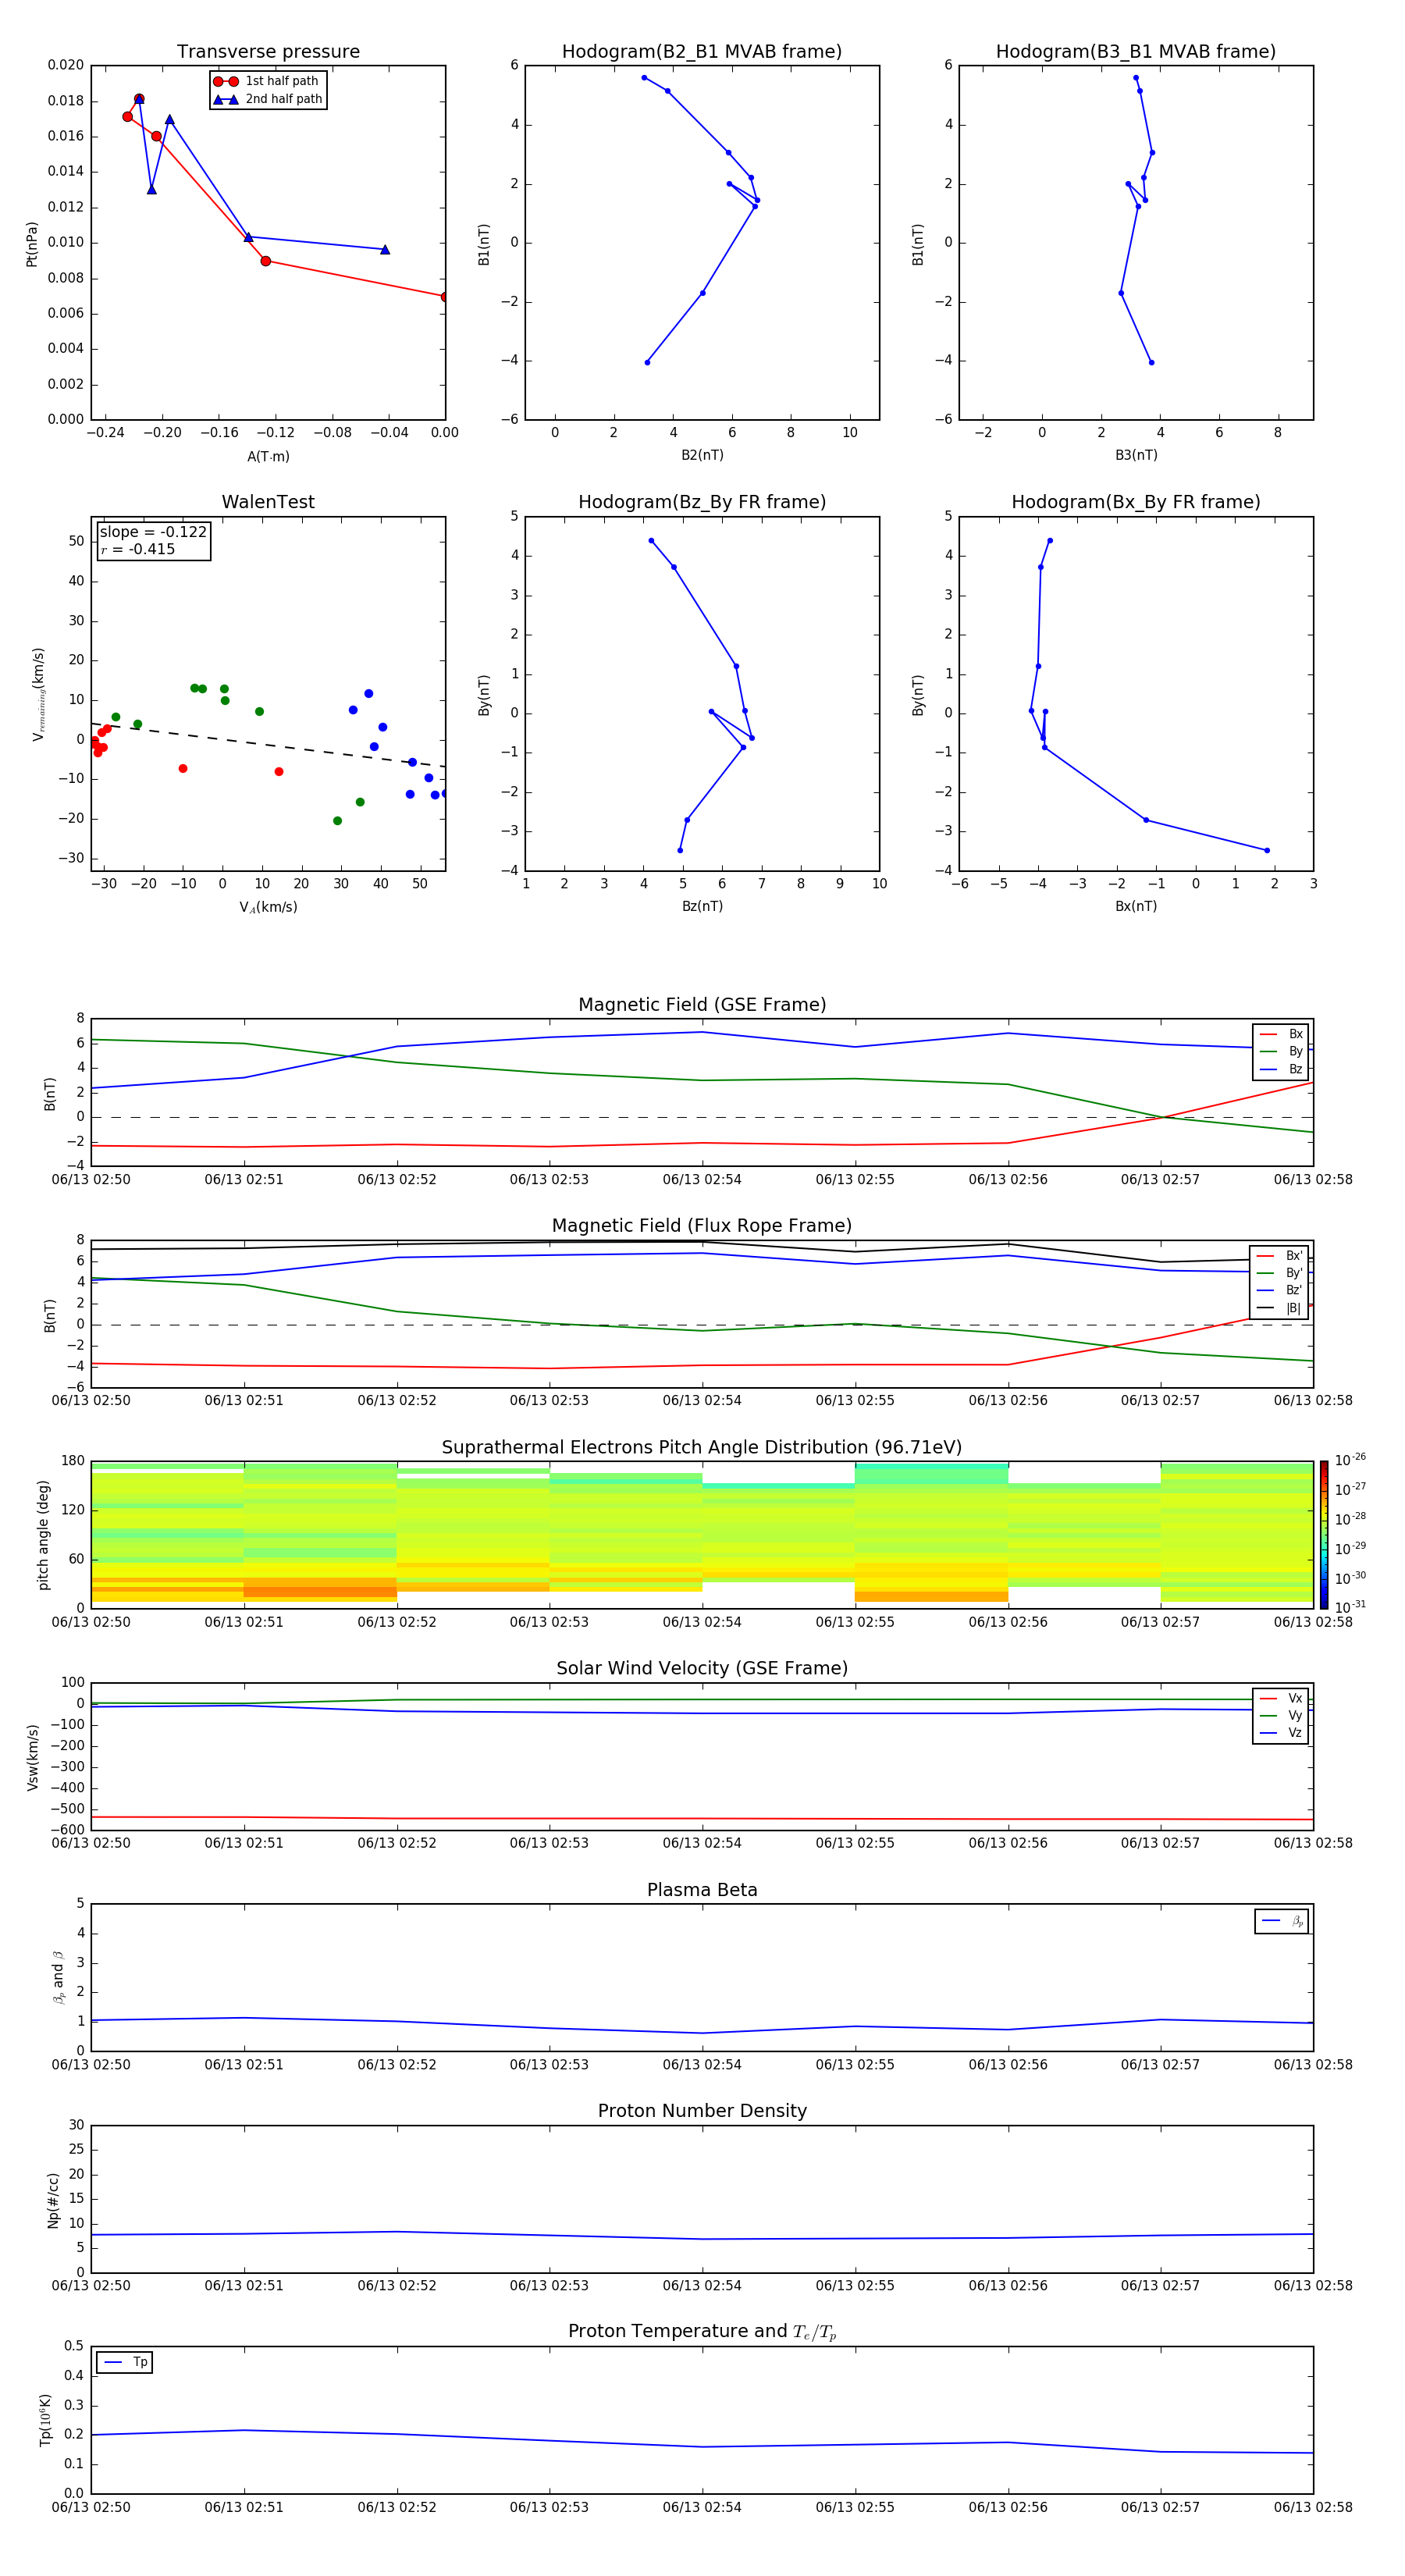The image size is (1405, 2576).
Task: Click the dashed regression line in WalenTest
Action: tap(268, 745)
